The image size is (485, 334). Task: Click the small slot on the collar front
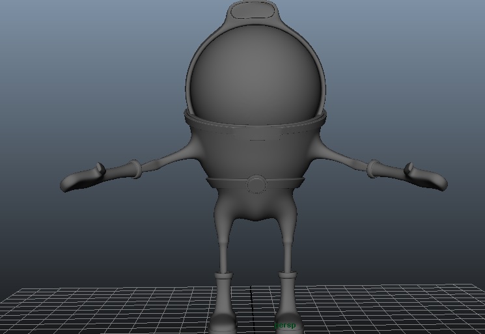[x=256, y=139]
